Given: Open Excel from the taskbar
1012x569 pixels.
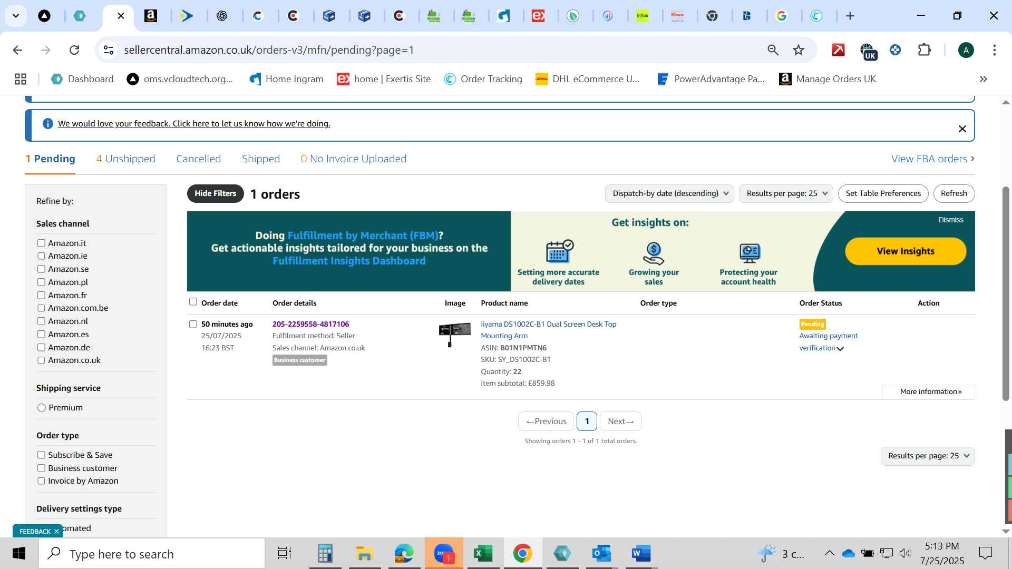Looking at the screenshot, I should coord(483,554).
